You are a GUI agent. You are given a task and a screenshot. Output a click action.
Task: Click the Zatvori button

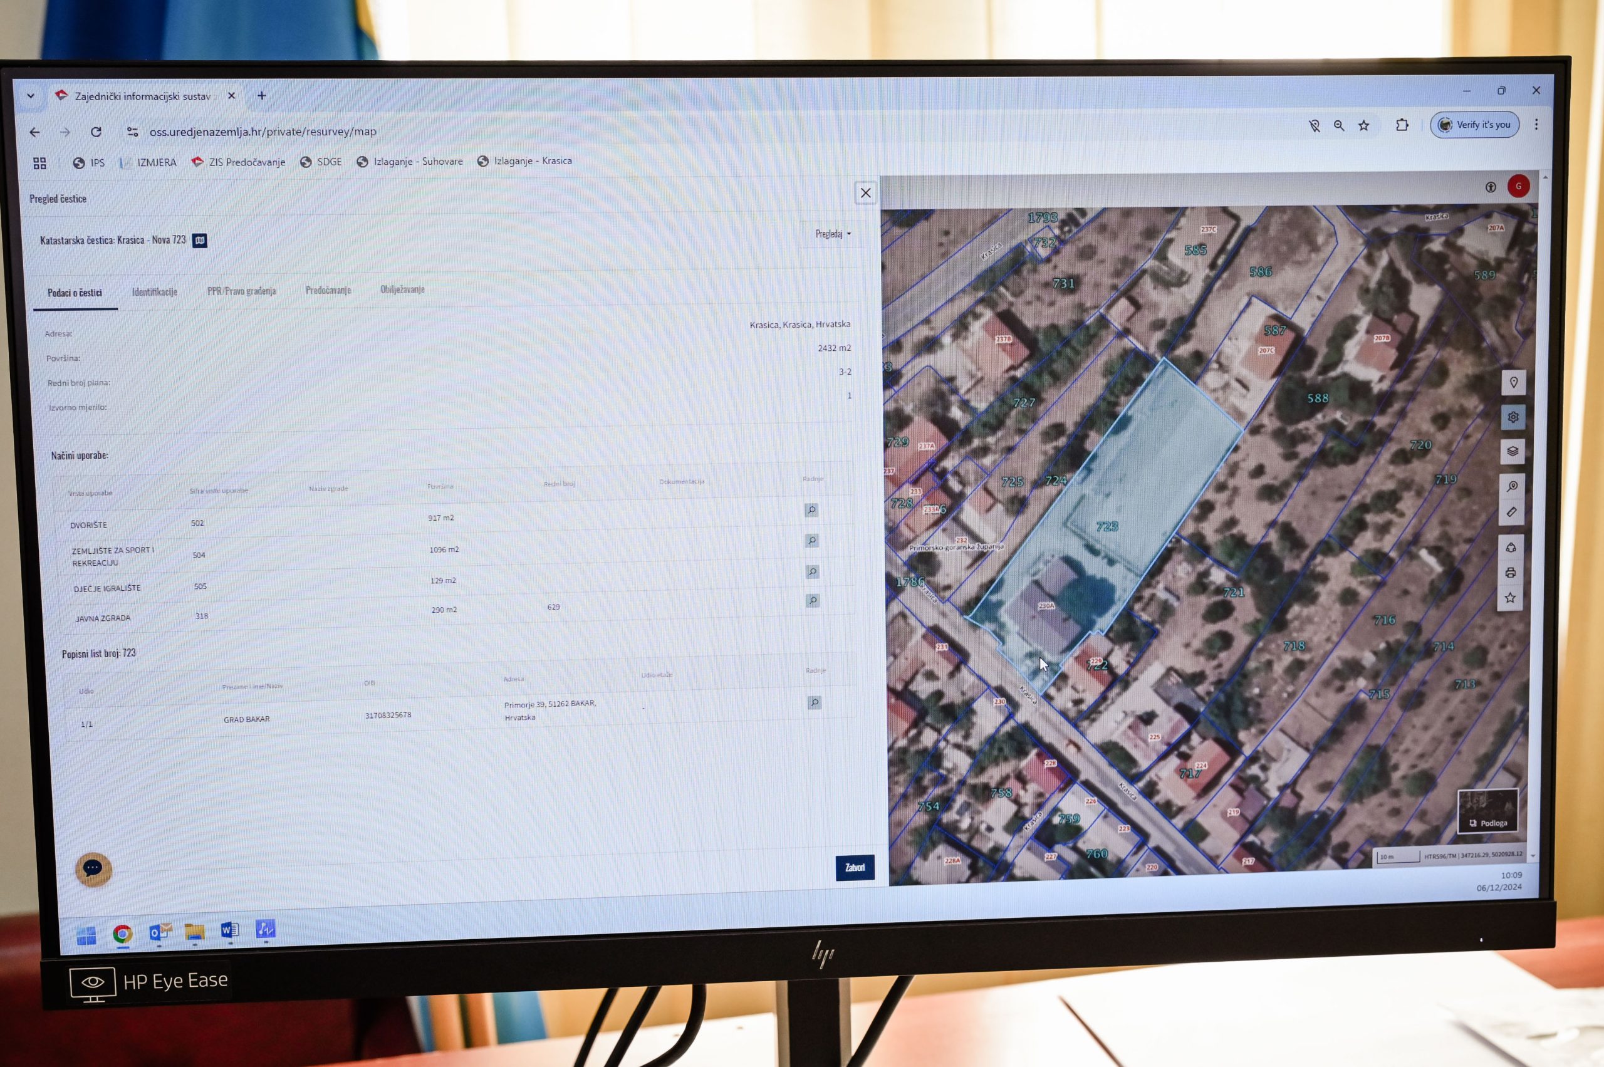click(x=854, y=867)
